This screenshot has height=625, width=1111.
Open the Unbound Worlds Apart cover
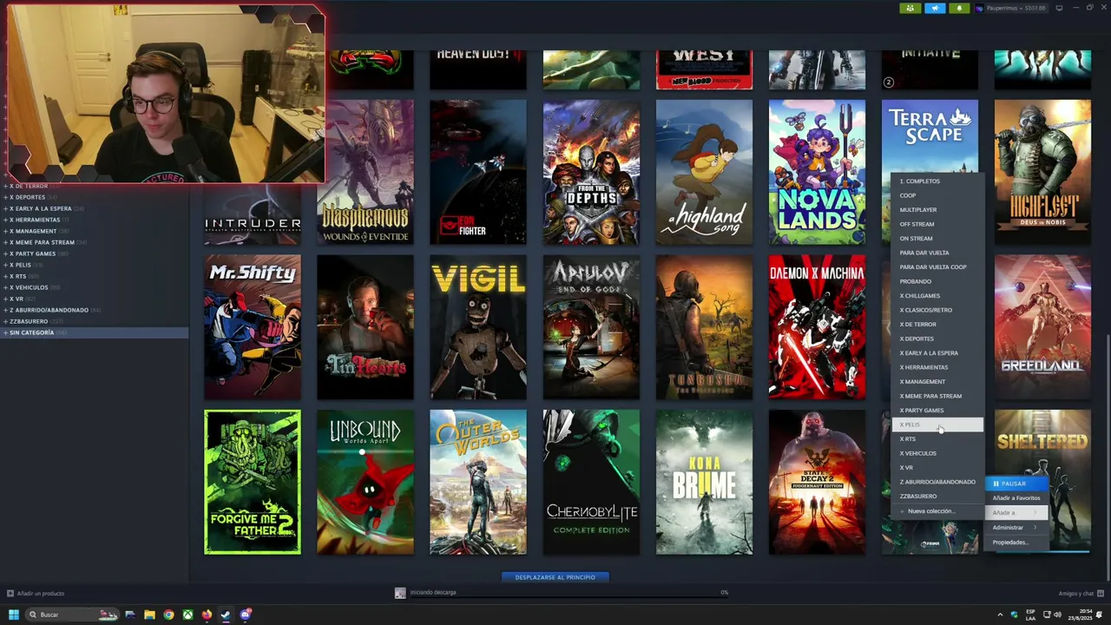(365, 483)
